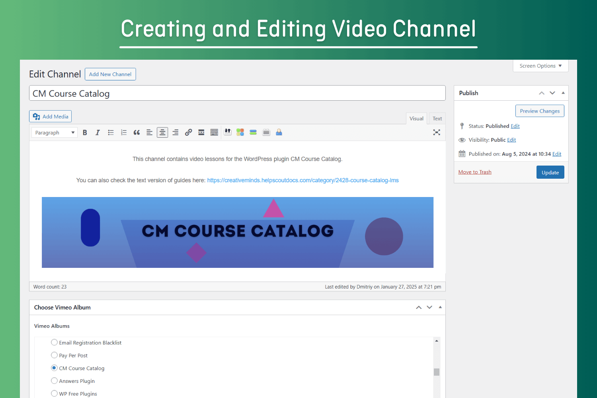Click the channel title input field

click(x=237, y=93)
